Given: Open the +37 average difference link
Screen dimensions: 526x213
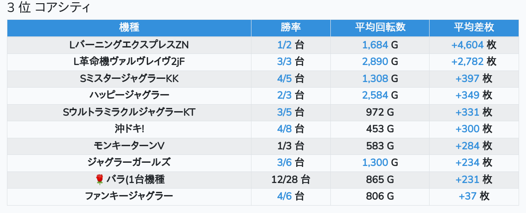Looking at the screenshot, I should point(467,196).
